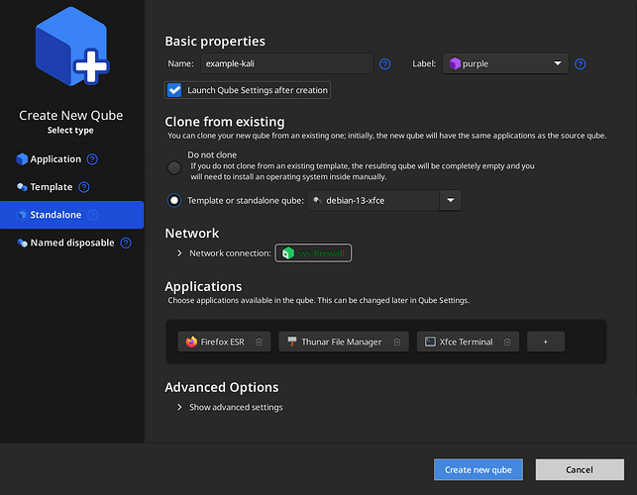Add an application with the plus button
Image resolution: width=637 pixels, height=495 pixels.
point(546,342)
